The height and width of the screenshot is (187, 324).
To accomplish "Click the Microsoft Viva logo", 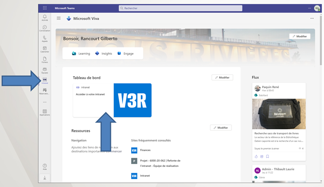I will (x=69, y=18).
